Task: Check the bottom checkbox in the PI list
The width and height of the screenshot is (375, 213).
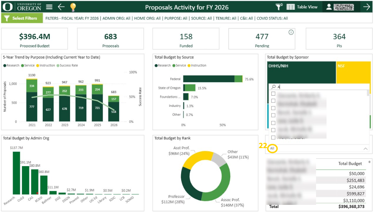Action: [x=273, y=138]
